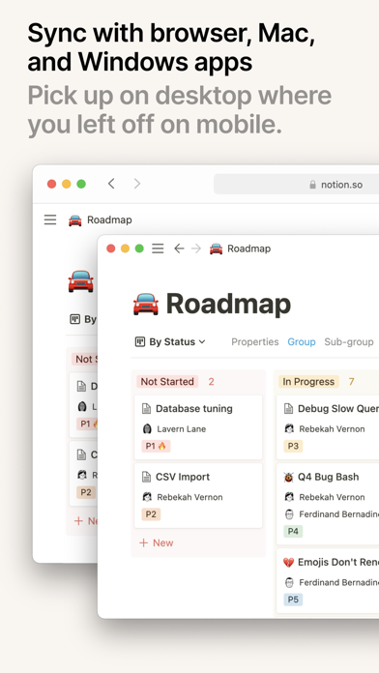
Task: Click the Not Started column label
Action: (x=167, y=382)
